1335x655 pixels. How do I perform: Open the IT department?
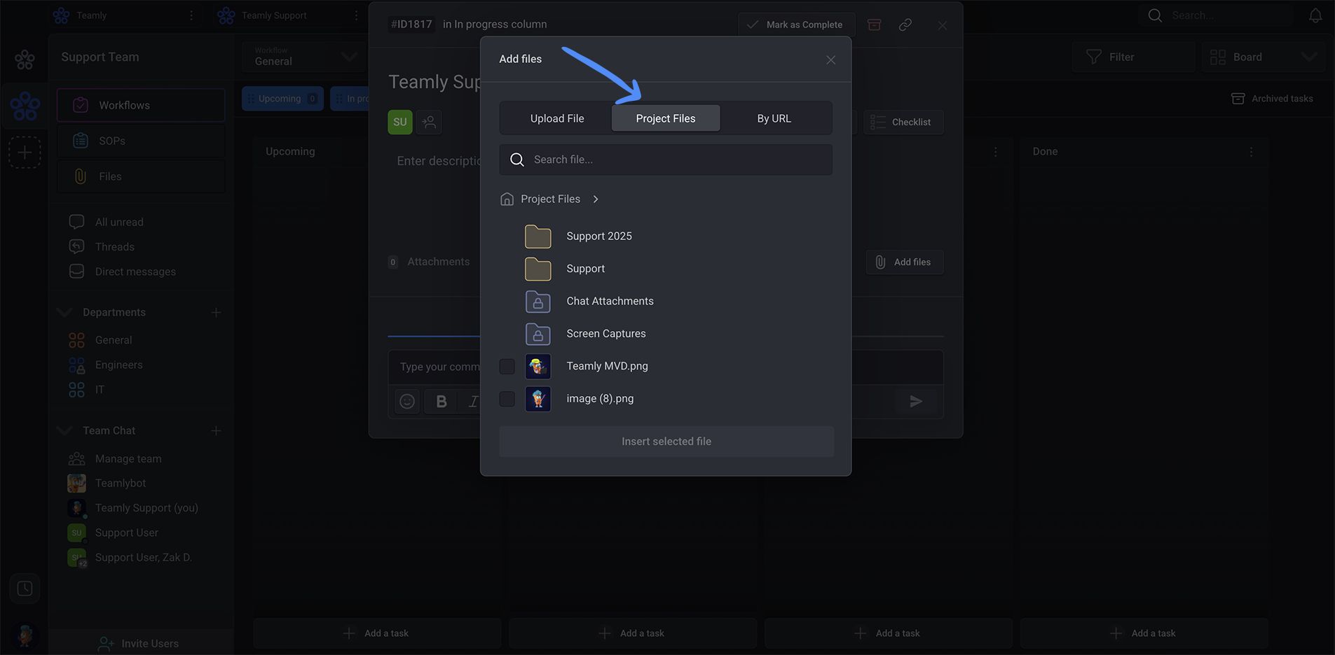tap(100, 390)
